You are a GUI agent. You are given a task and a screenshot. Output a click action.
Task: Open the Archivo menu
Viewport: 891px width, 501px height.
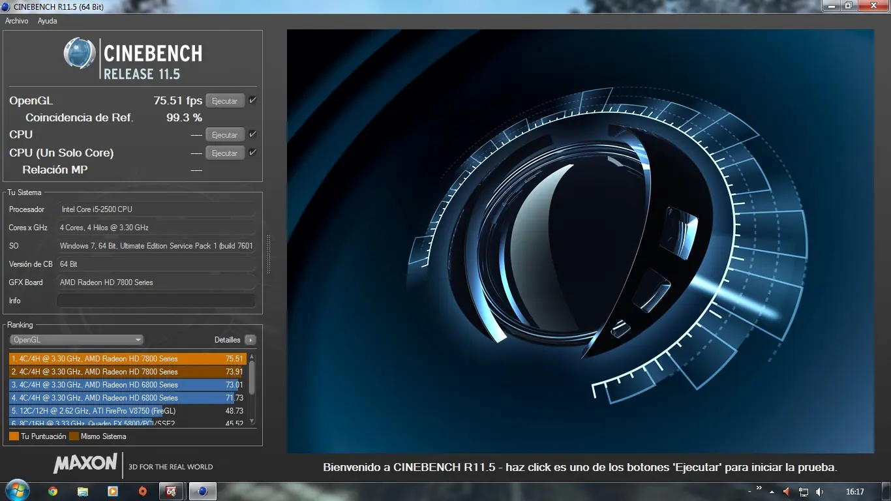click(17, 21)
